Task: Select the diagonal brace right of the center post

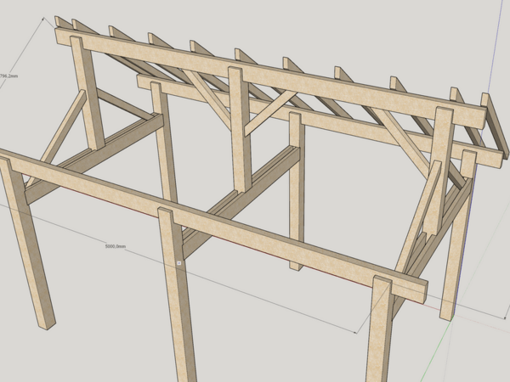Action: point(270,110)
